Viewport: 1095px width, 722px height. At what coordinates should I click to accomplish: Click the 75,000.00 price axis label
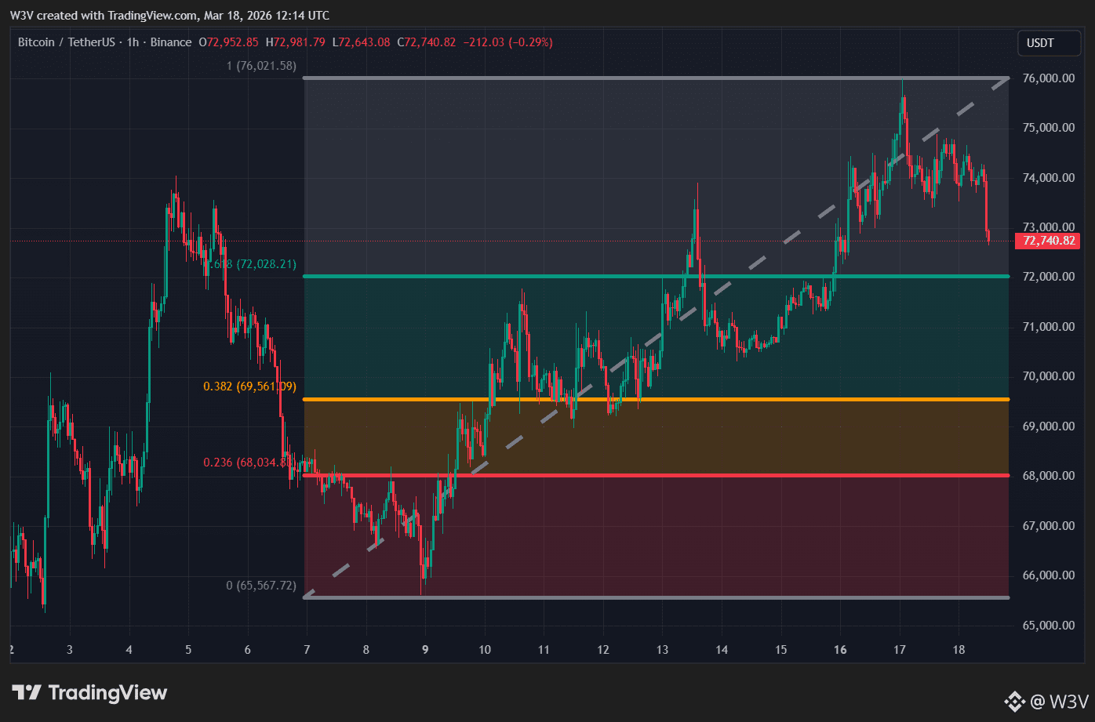[1047, 128]
